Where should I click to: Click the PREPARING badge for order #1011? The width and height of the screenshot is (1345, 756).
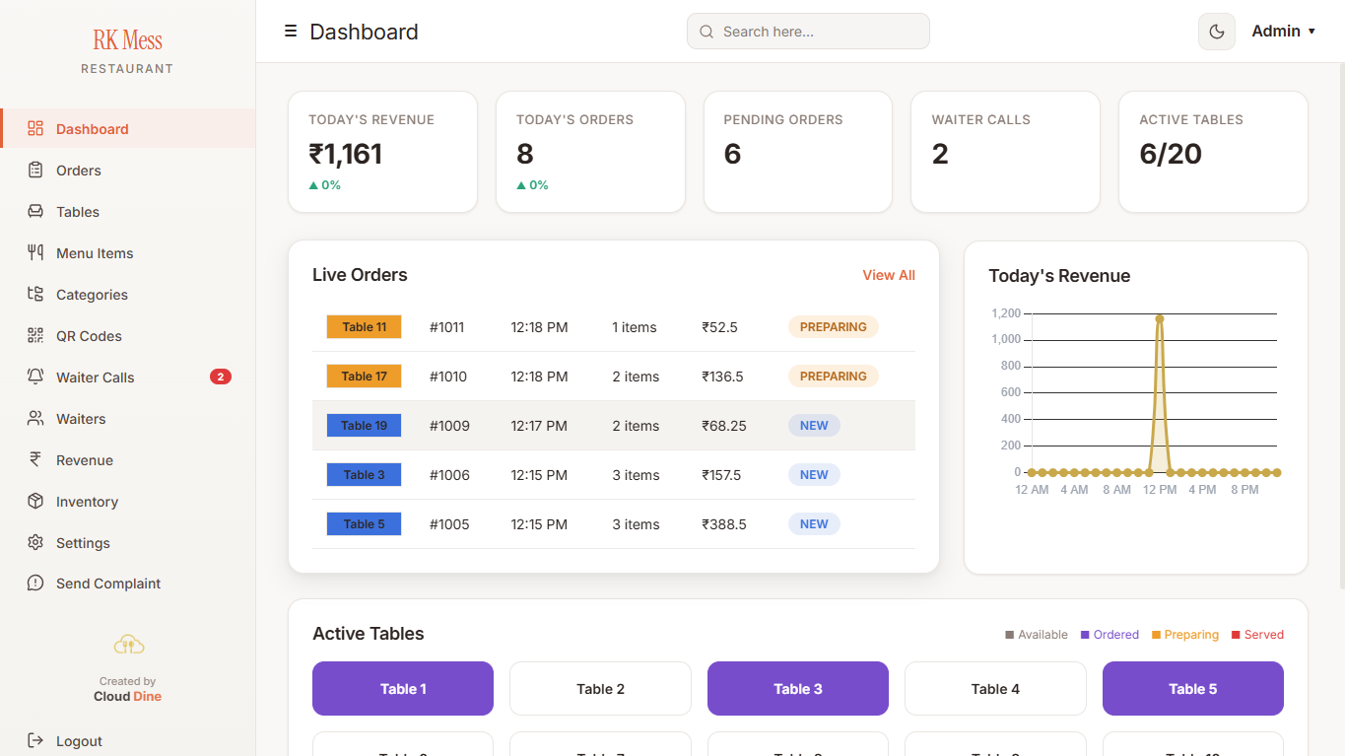834,327
